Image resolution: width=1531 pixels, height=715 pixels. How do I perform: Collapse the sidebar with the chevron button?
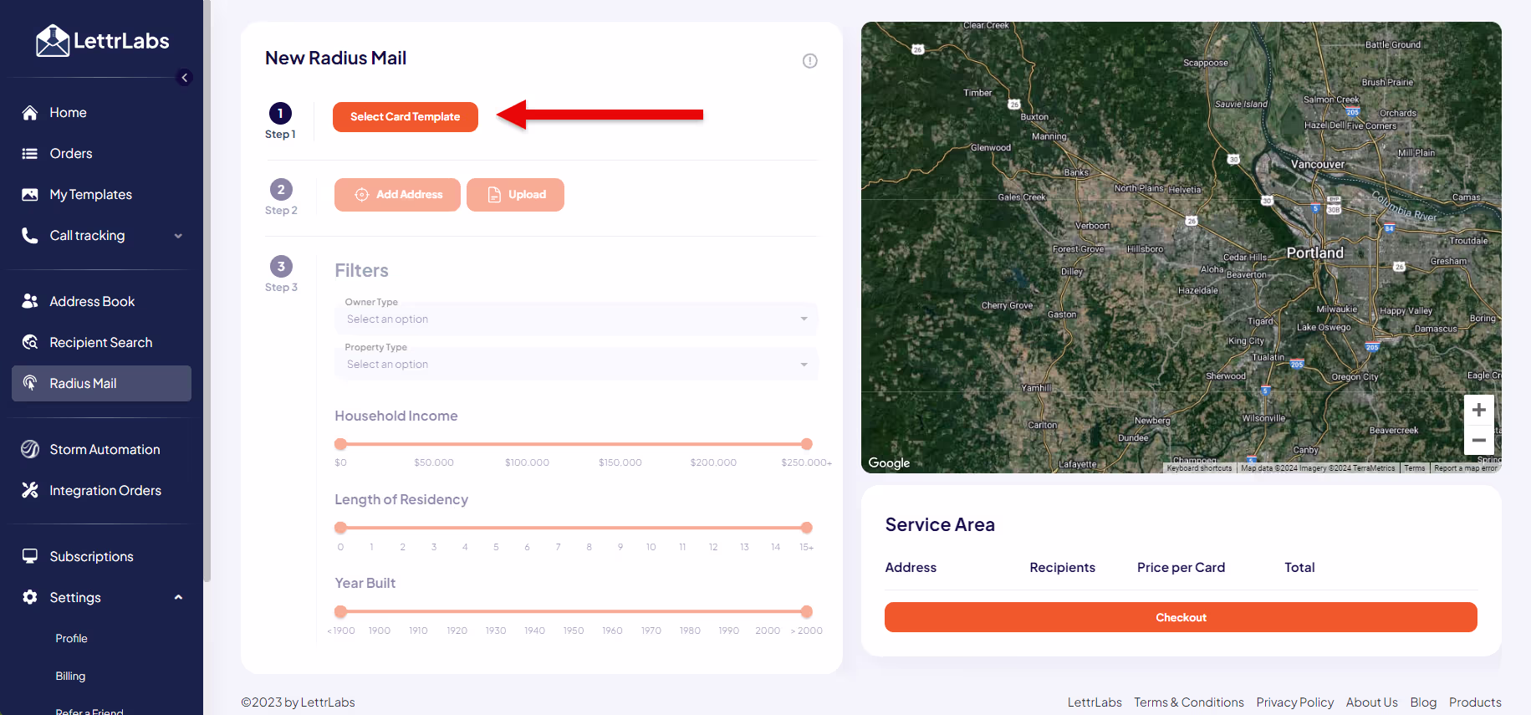185,78
